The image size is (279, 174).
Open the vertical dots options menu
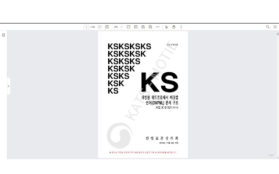181,27
